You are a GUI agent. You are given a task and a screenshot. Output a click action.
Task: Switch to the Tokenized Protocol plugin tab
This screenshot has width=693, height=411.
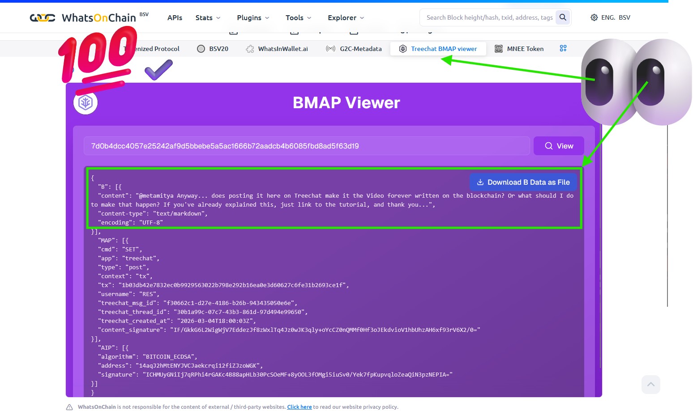tap(152, 49)
